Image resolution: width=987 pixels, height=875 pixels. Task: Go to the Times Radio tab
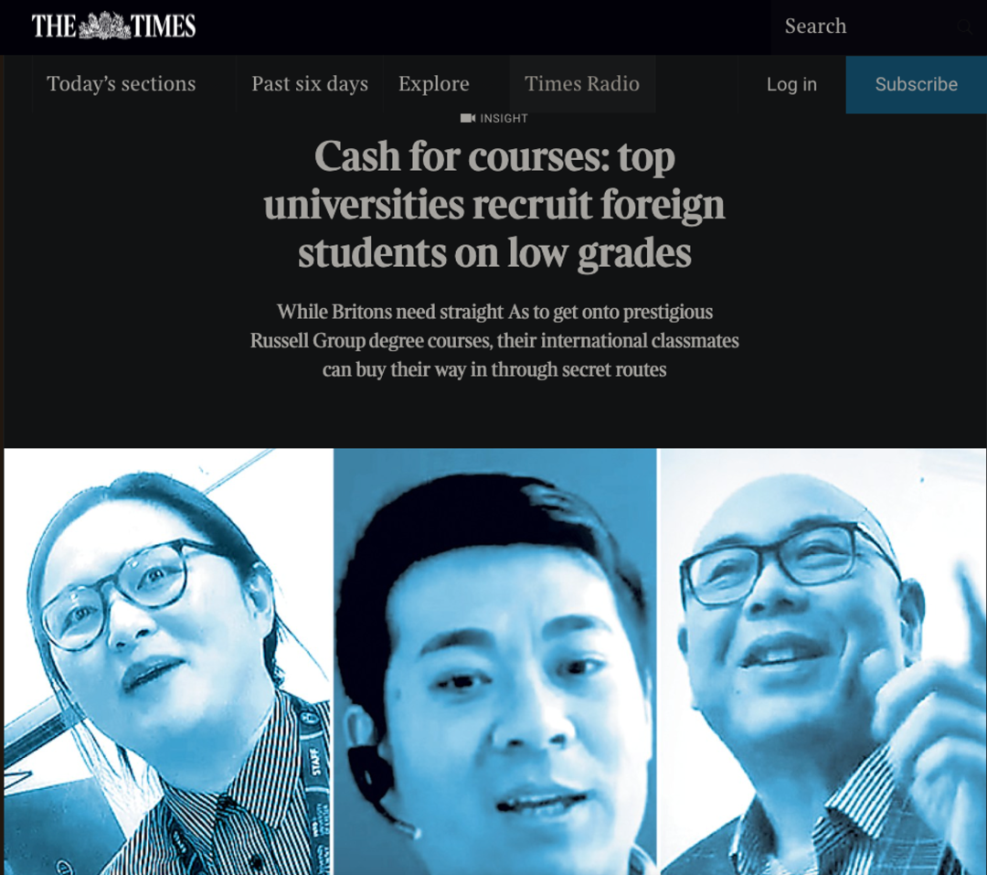[582, 84]
